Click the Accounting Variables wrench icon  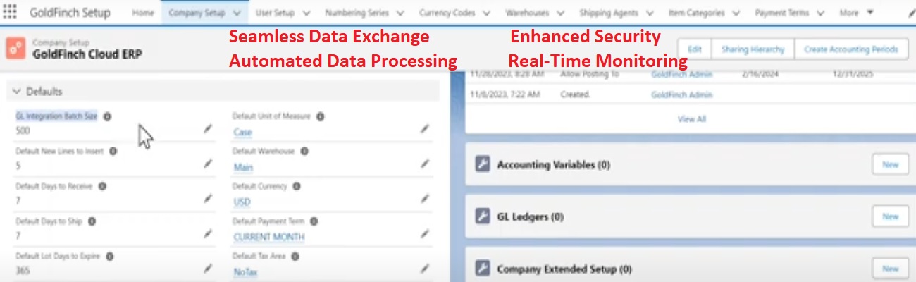[x=483, y=164]
